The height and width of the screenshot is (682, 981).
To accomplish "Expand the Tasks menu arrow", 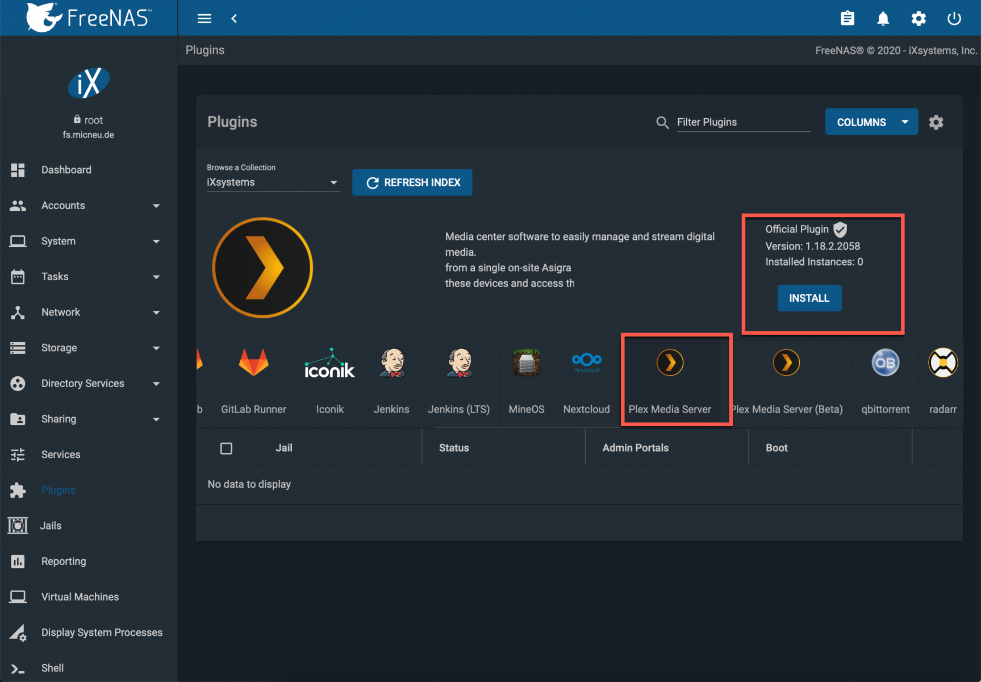I will tap(156, 277).
